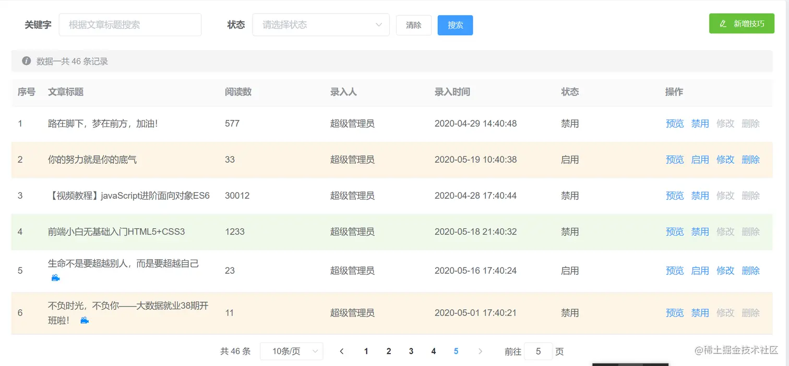The image size is (789, 366).
Task: Click title 【视频教程】javaScript进阶面向对象ES6
Action: click(129, 196)
